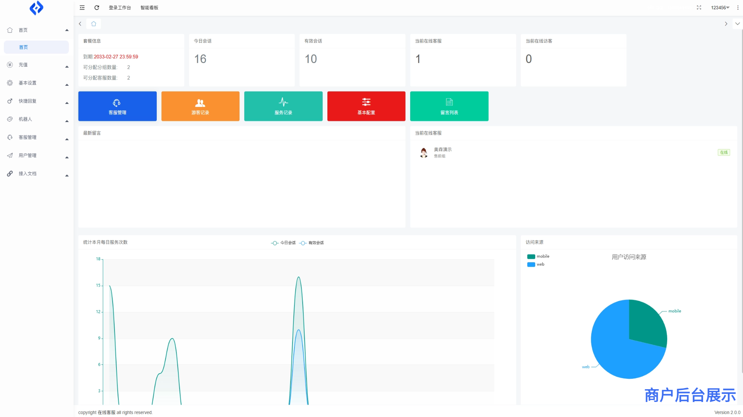Click the sidebar collapse hamburger icon
The image size is (743, 417).
82,8
